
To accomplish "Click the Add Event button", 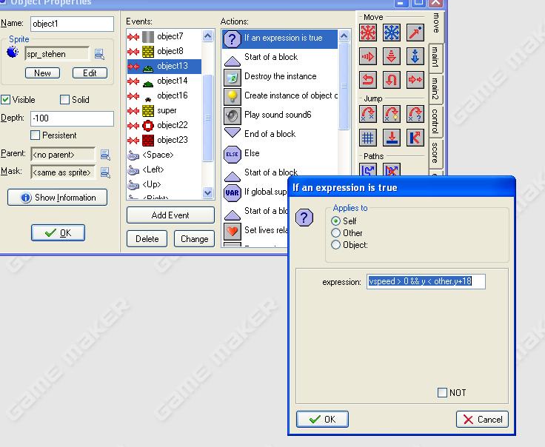I will point(170,215).
